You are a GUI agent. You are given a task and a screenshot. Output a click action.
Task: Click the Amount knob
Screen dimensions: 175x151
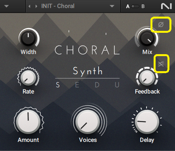29,121
